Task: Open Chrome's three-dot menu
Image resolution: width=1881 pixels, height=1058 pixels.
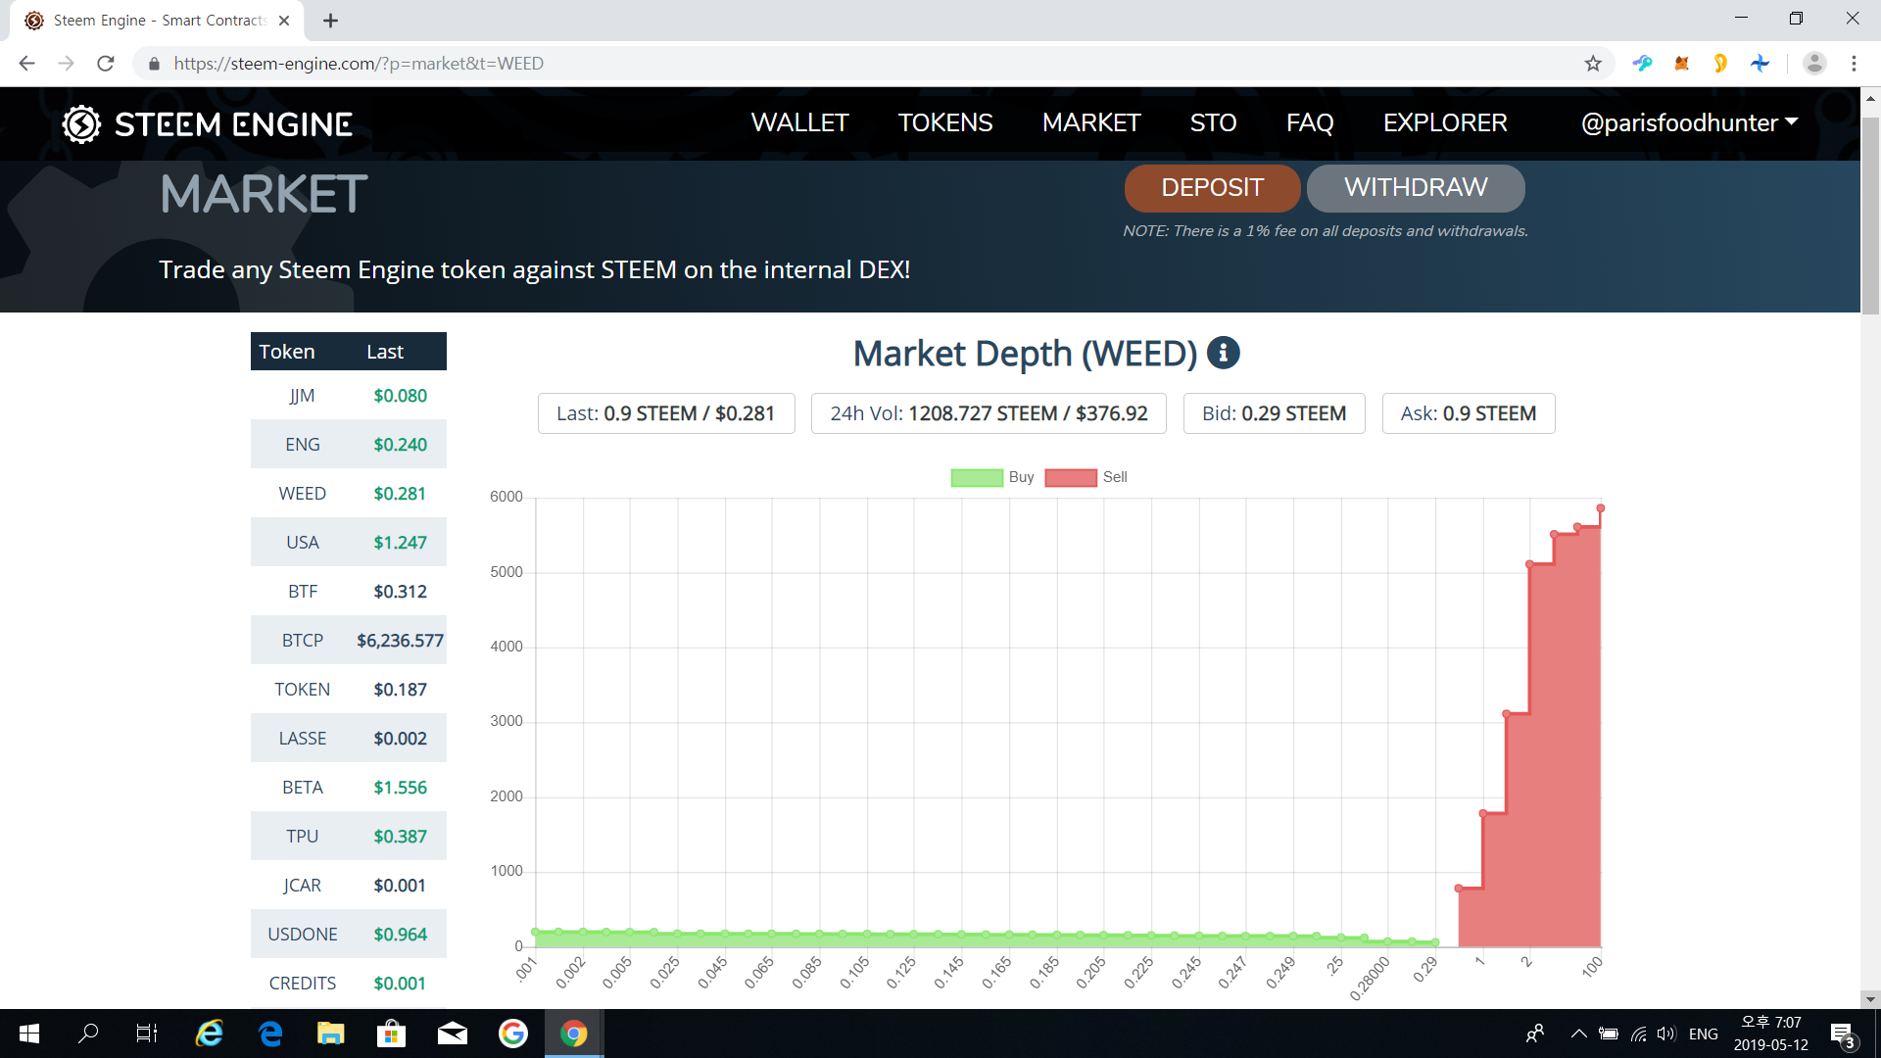Action: (1854, 64)
